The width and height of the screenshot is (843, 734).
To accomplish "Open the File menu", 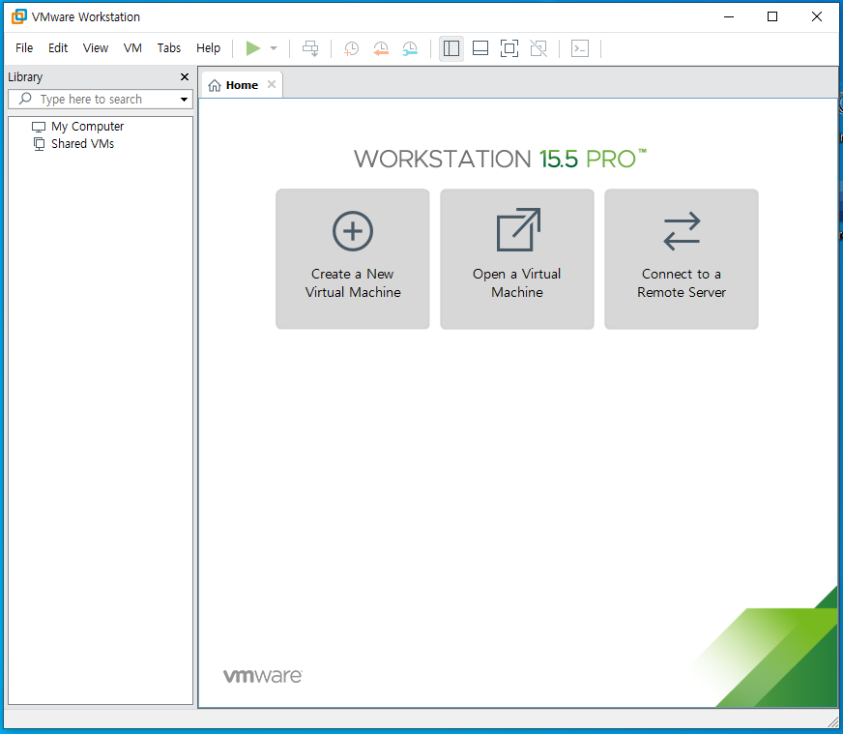I will click(x=24, y=47).
